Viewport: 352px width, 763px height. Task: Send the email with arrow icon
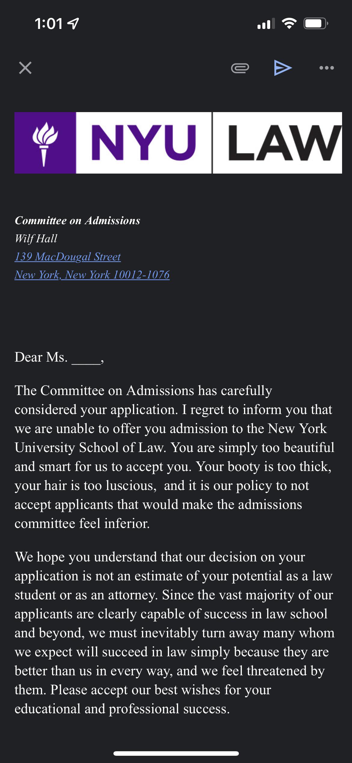(283, 68)
